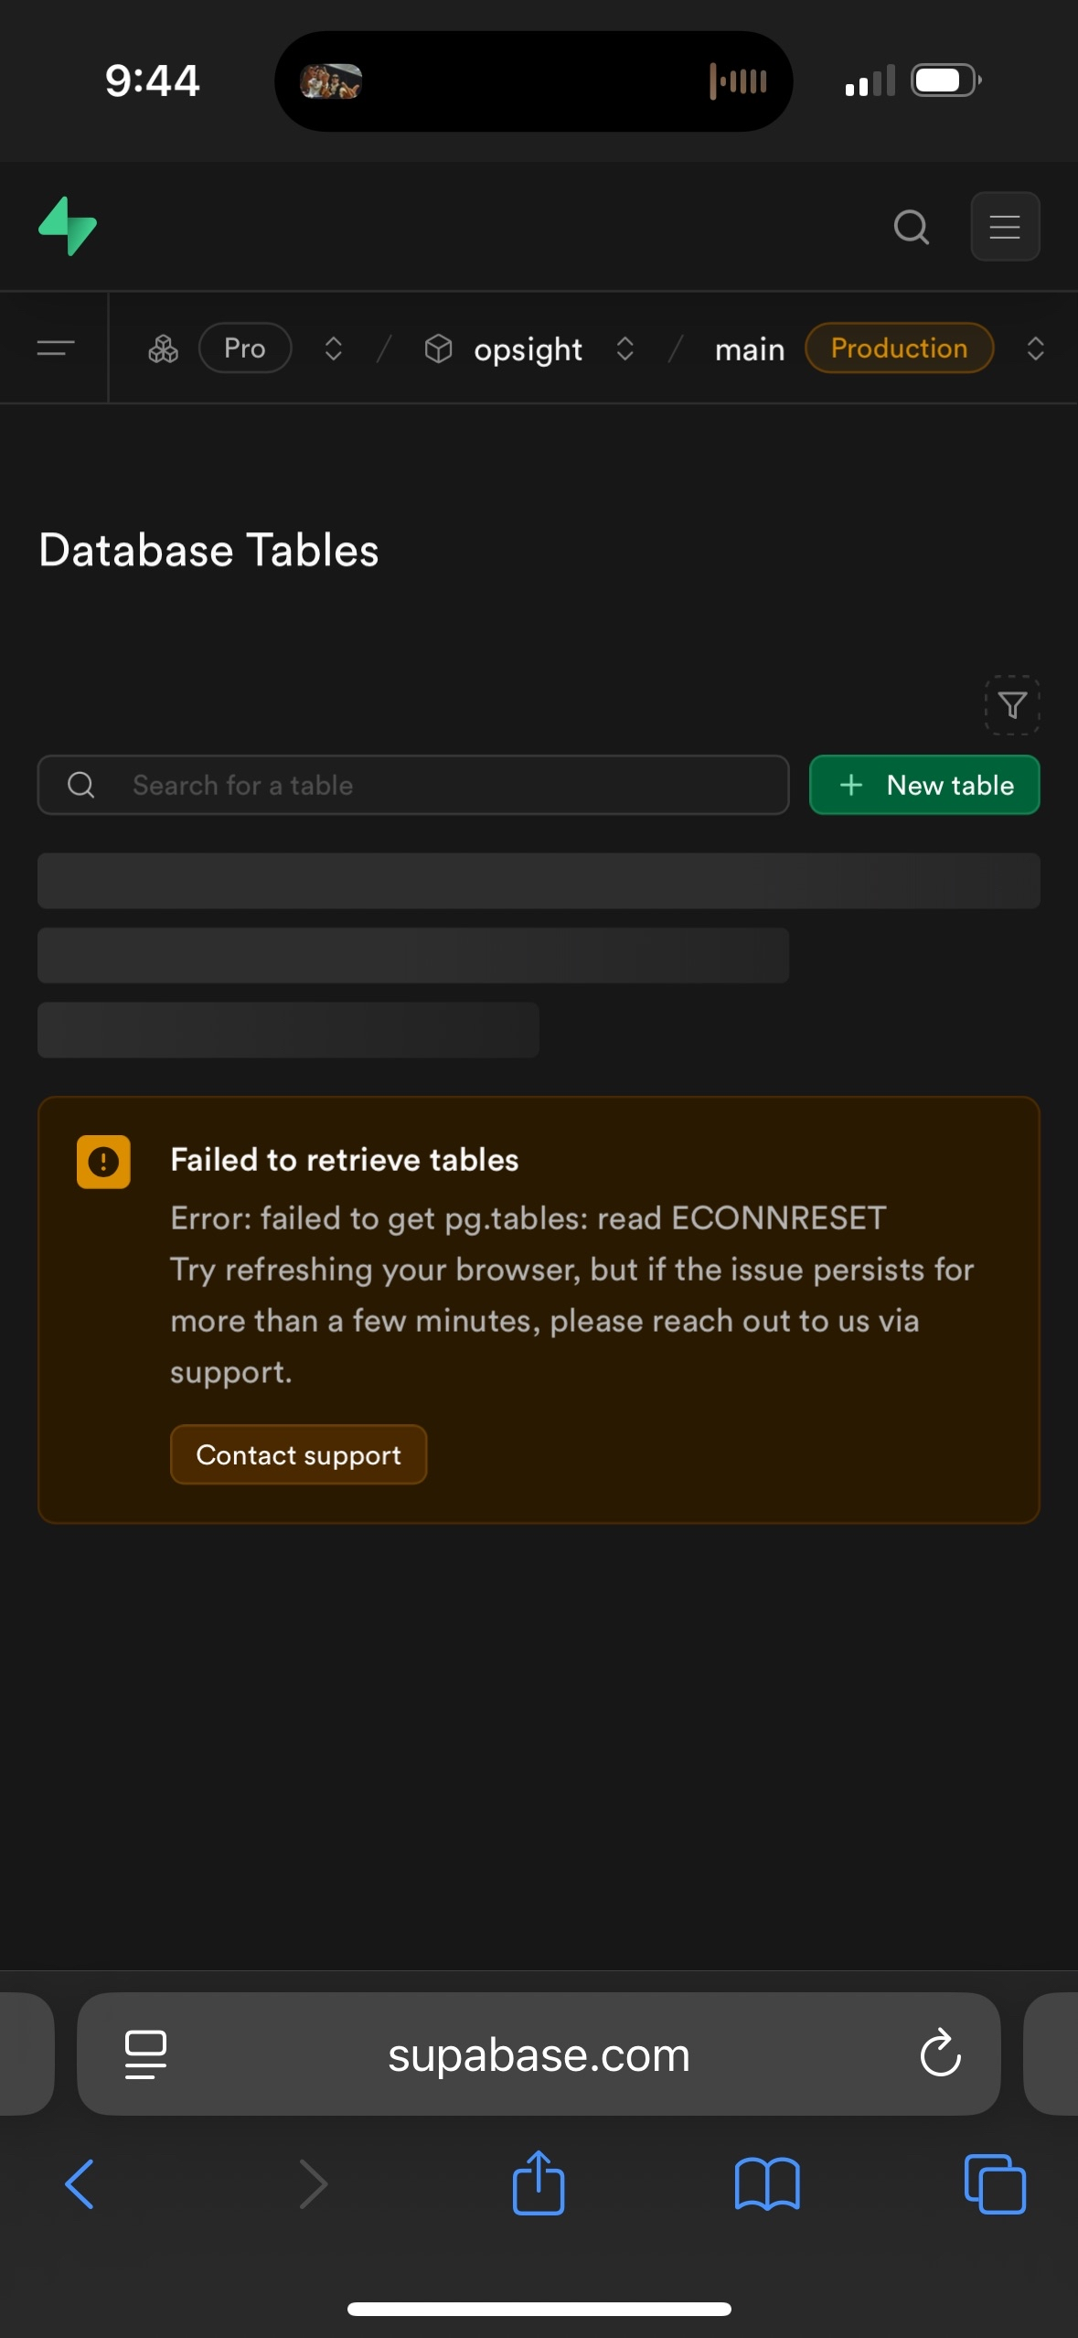Open the table filter funnel icon
1078x2338 pixels.
coord(1012,705)
